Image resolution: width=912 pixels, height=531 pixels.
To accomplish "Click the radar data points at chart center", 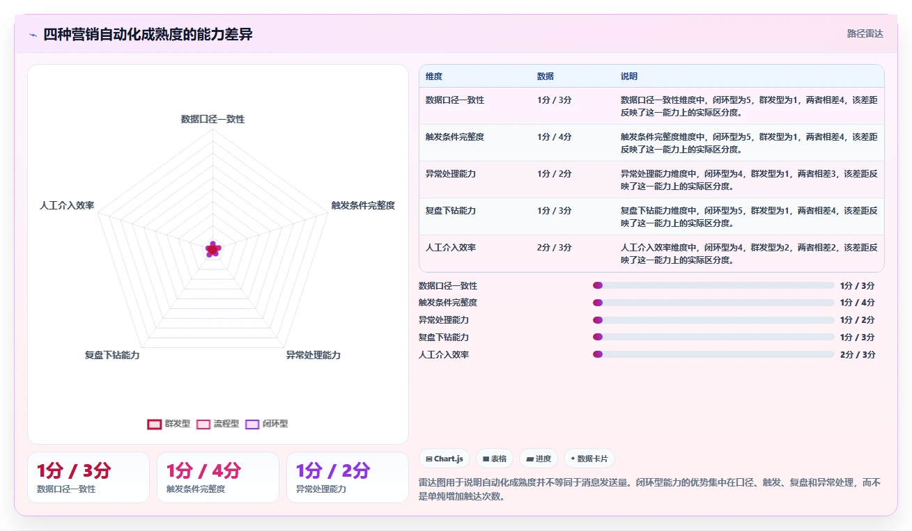I will 213,249.
